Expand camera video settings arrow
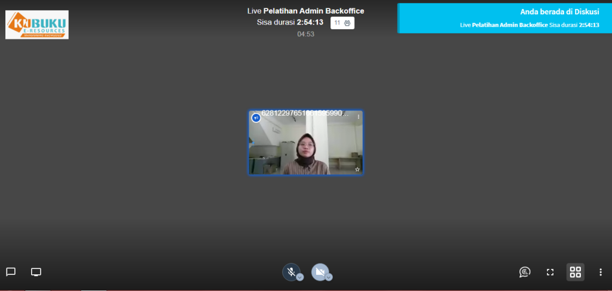The image size is (612, 291). click(329, 277)
